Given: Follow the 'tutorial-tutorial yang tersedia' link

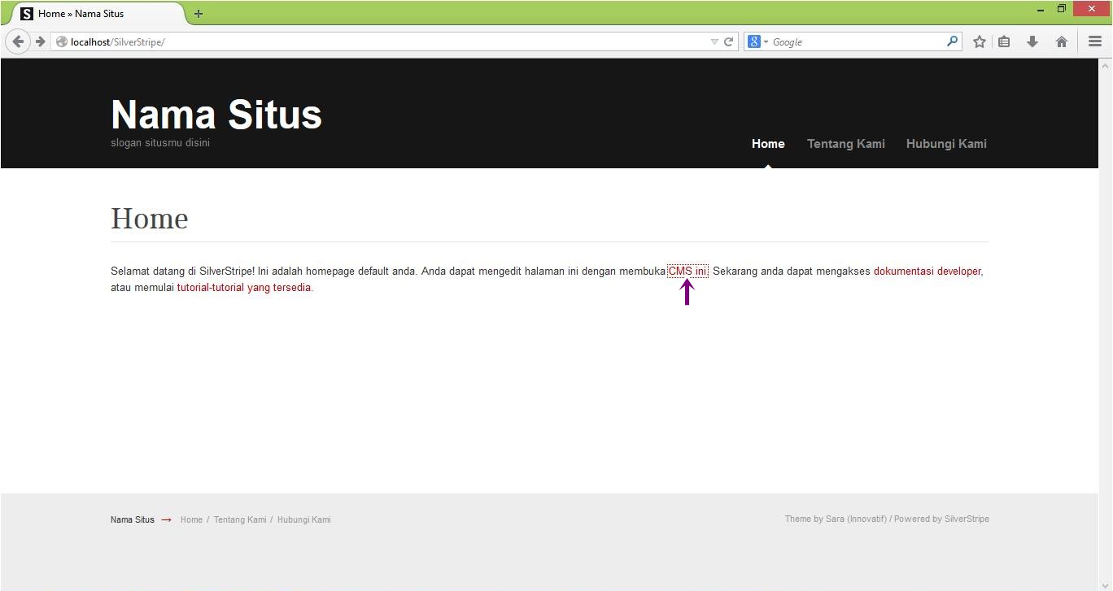Looking at the screenshot, I should click(x=244, y=288).
